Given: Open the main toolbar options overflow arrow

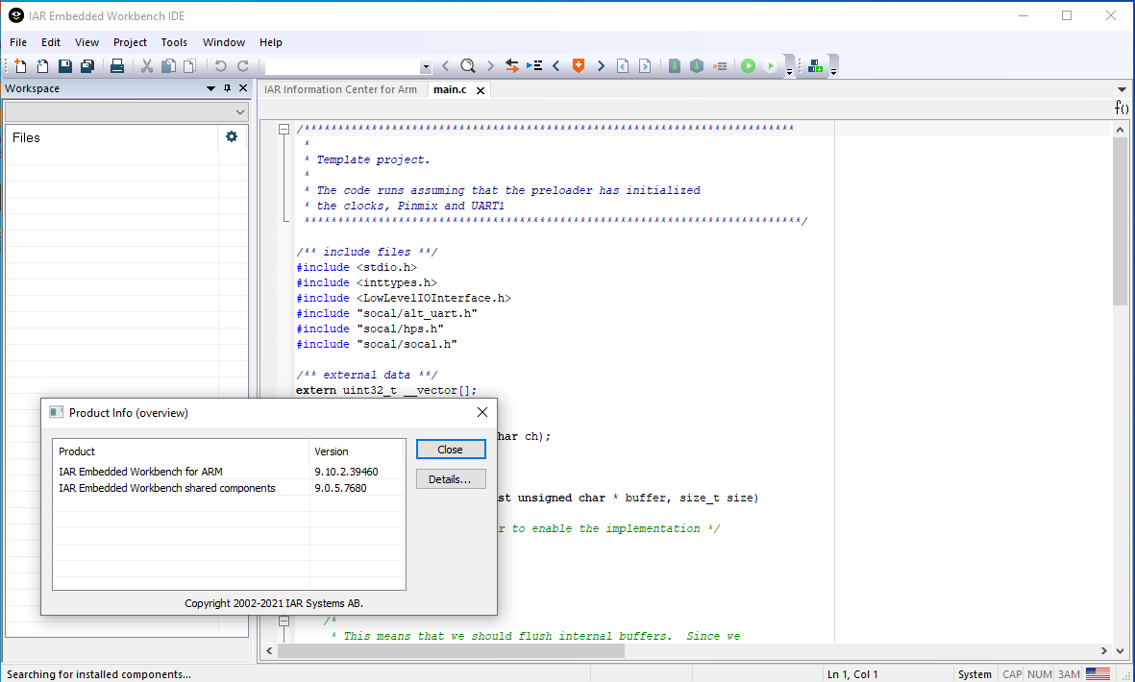Looking at the screenshot, I should pyautogui.click(x=790, y=72).
